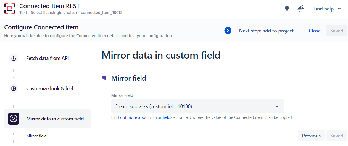Click the Customize look & feel icon
348x146 pixels.
click(14, 89)
